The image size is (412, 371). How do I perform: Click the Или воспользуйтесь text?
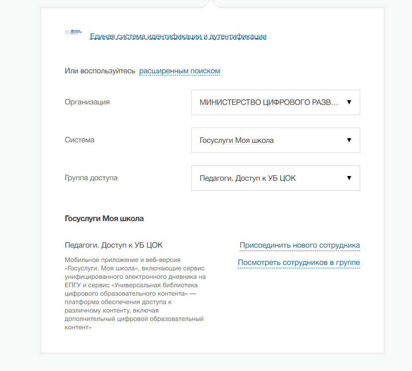pyautogui.click(x=100, y=71)
